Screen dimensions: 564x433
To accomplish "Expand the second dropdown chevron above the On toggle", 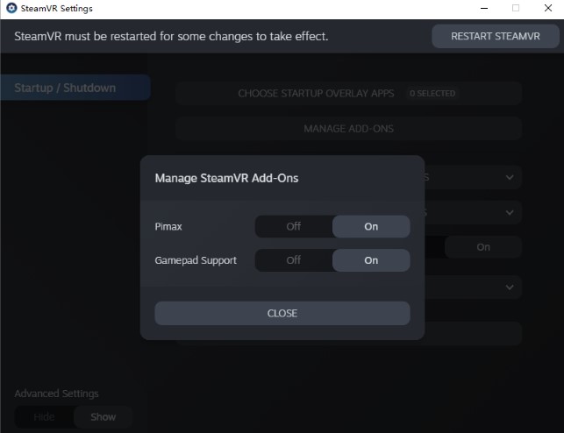I will pyautogui.click(x=510, y=213).
